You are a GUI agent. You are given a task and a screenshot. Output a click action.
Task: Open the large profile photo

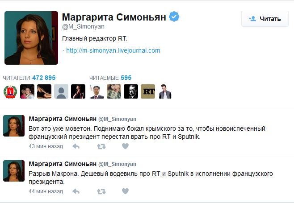tap(31, 38)
